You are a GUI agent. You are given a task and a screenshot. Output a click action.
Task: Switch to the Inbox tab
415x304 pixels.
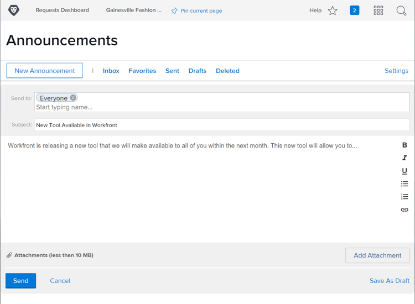click(x=111, y=71)
